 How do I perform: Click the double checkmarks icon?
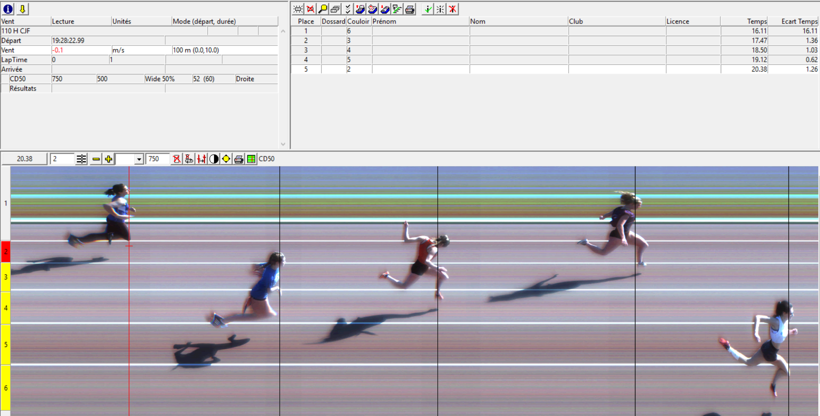point(347,9)
